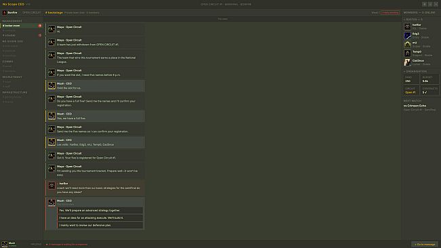Screen dimensions: 441x248
Task: Click the first of three window control icons
Action: tap(425, 4)
